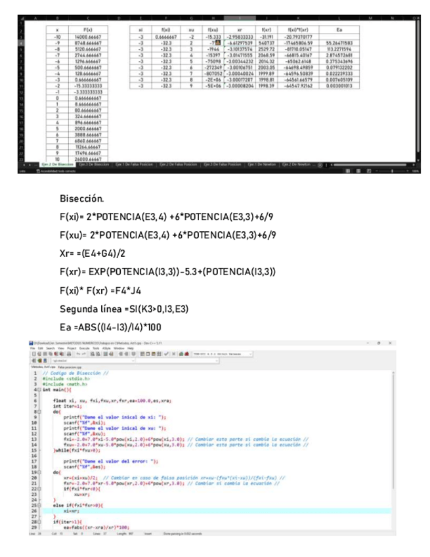Viewport: 430px width, 557px height.
Task: Click the 'Ea' column header cell in Excel
Action: [x=339, y=30]
